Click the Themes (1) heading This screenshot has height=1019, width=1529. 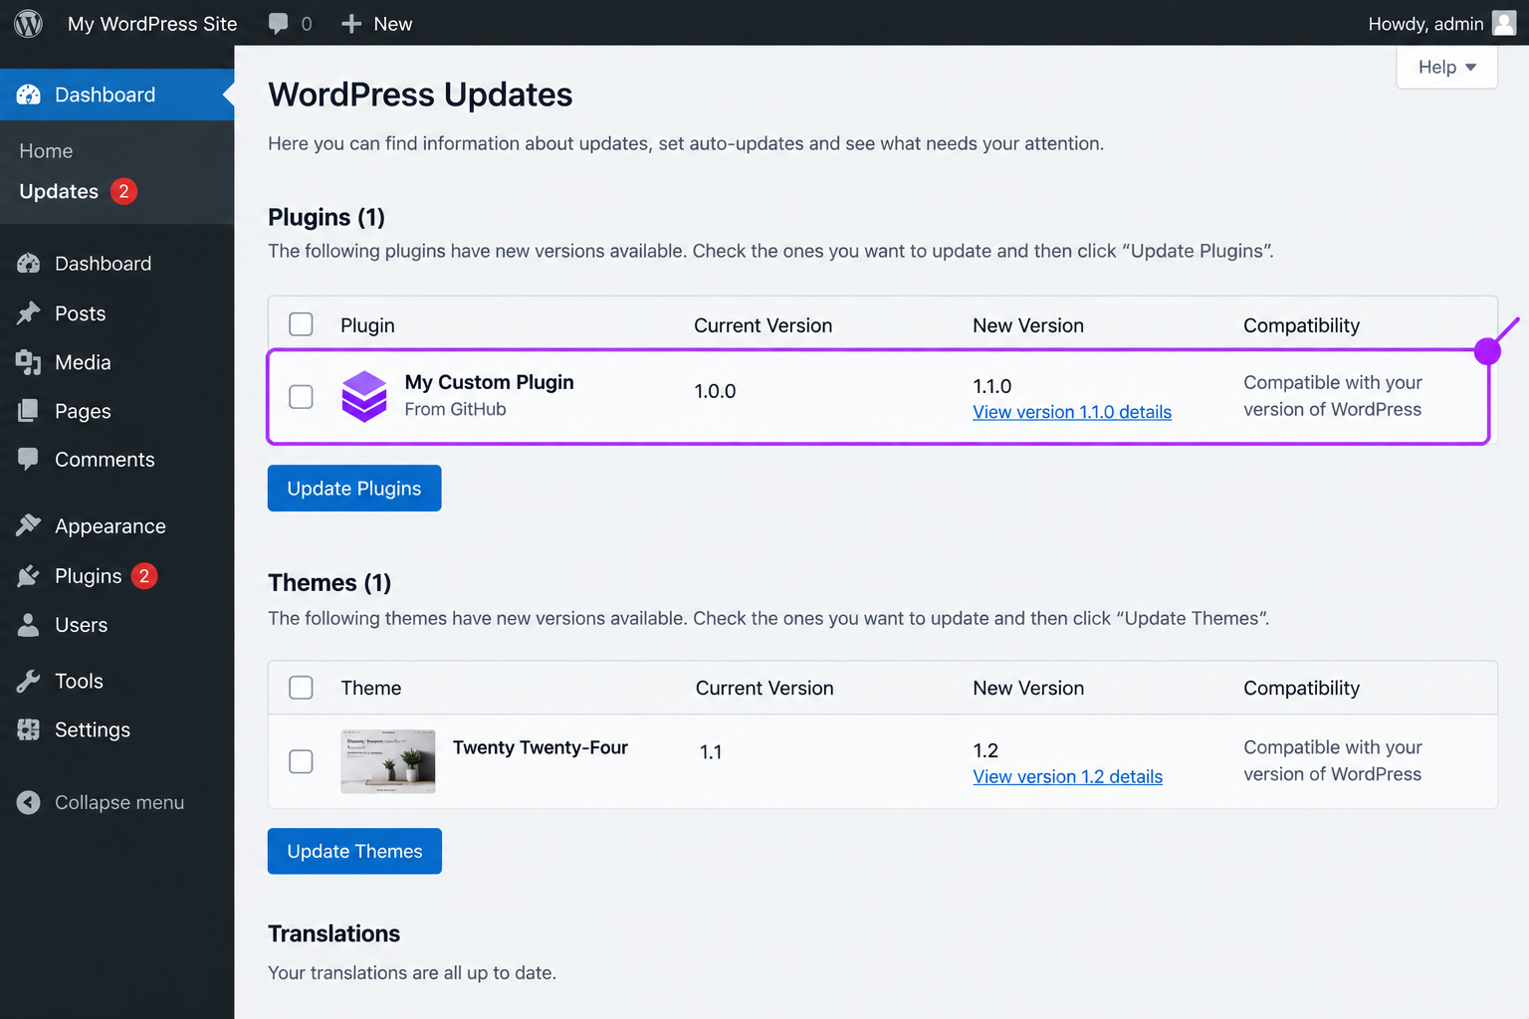pyautogui.click(x=329, y=582)
